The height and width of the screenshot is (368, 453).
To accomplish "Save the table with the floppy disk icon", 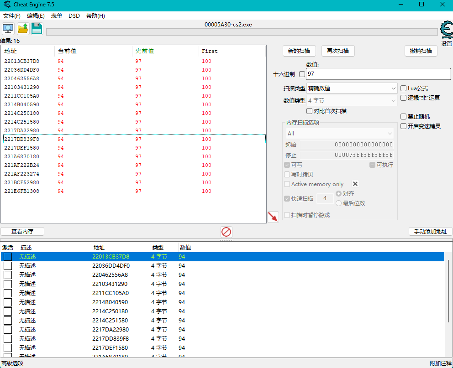I will coord(37,29).
